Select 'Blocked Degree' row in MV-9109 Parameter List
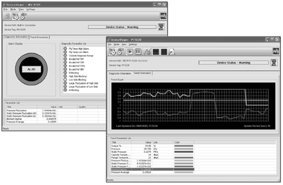 [x=56, y=119]
